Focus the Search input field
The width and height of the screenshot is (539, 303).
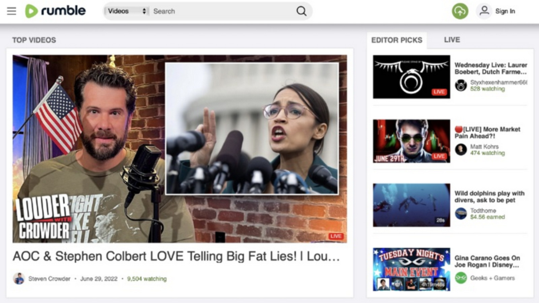pos(222,11)
